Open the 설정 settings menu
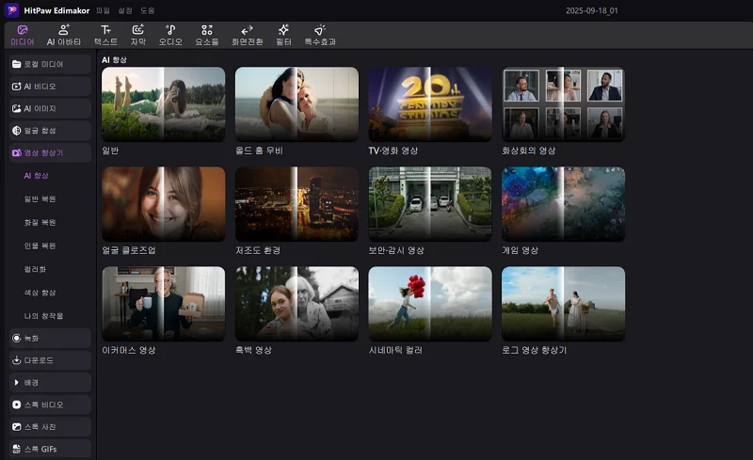This screenshot has height=460, width=753. pos(125,10)
